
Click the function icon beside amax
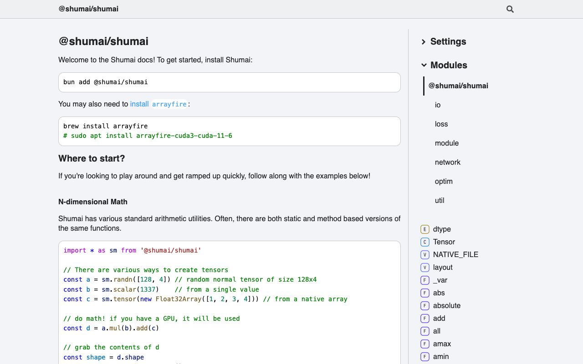[x=425, y=344]
